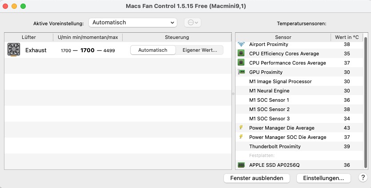This screenshot has width=371, height=188.
Task: Select Power Manager SOC Die Average label
Action: [x=287, y=137]
